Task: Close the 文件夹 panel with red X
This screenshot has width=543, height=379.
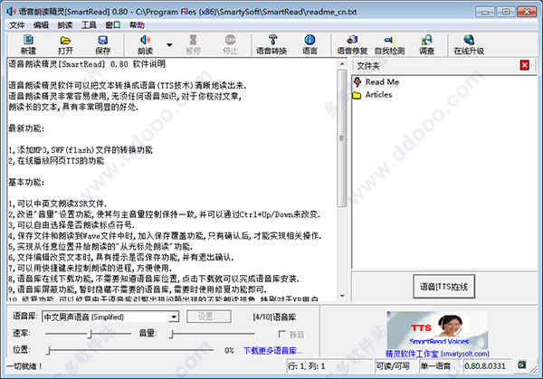Action: 525,65
